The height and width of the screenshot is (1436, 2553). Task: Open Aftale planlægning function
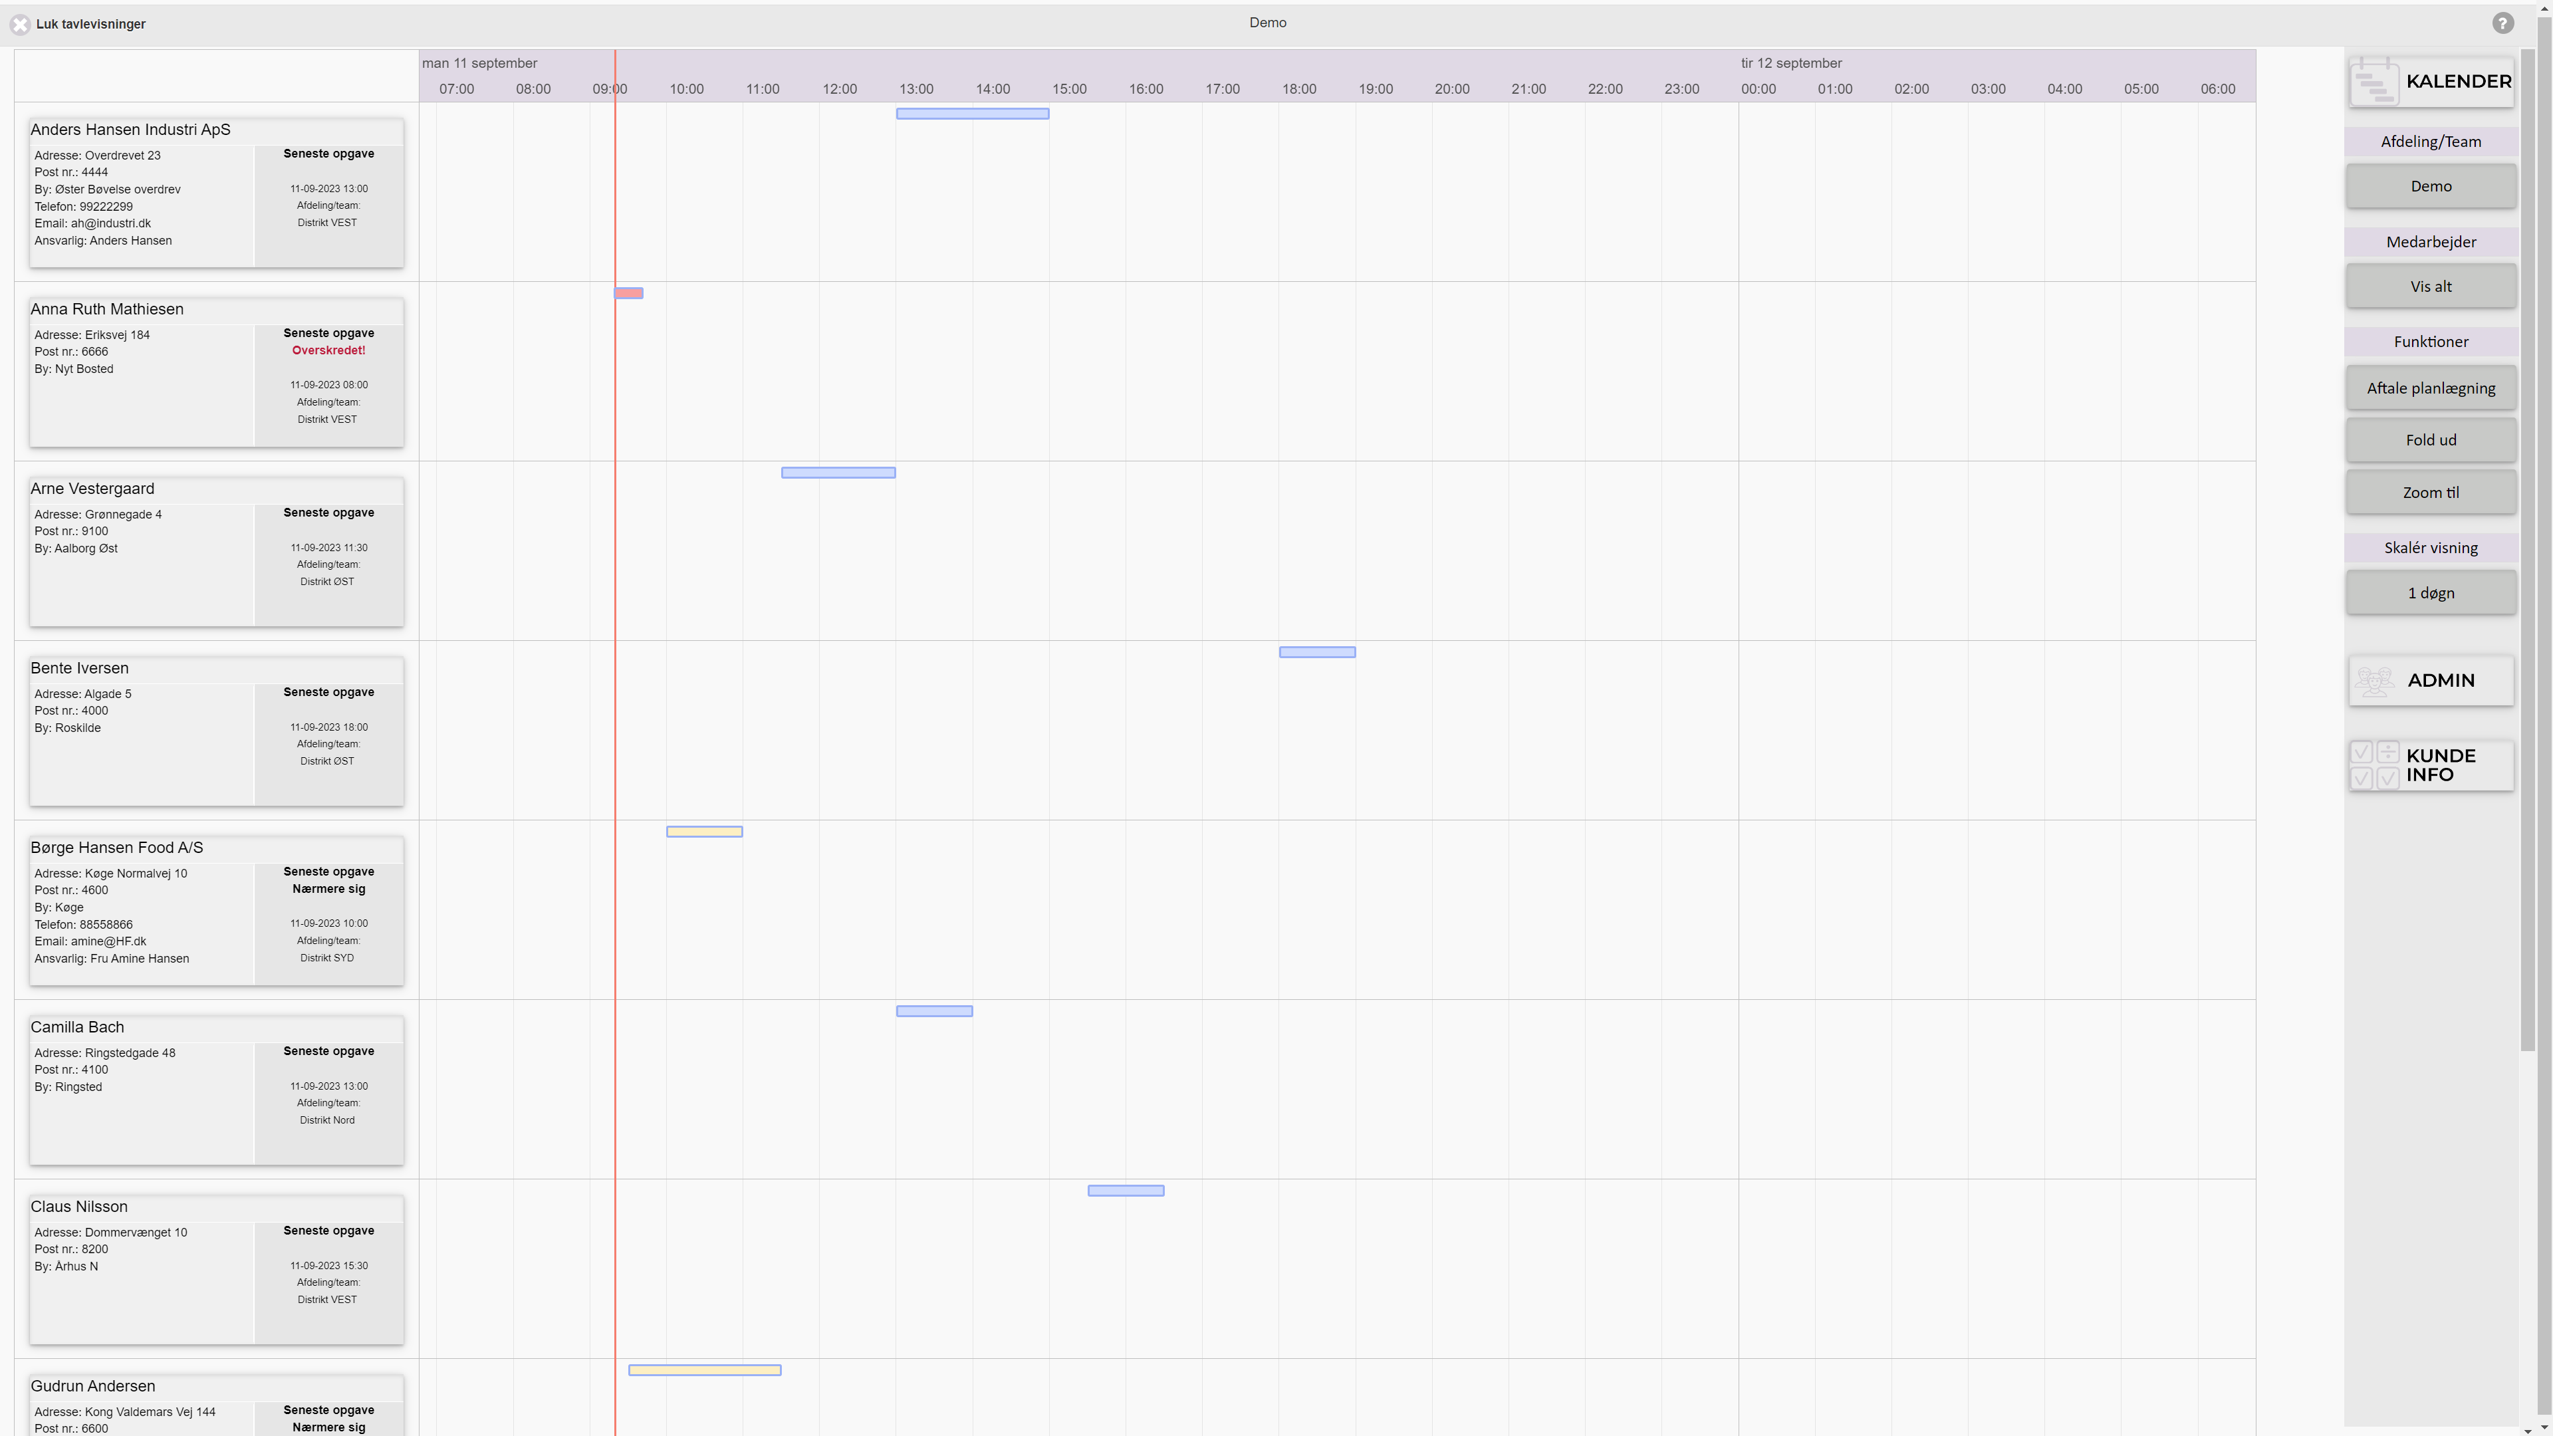coord(2431,388)
